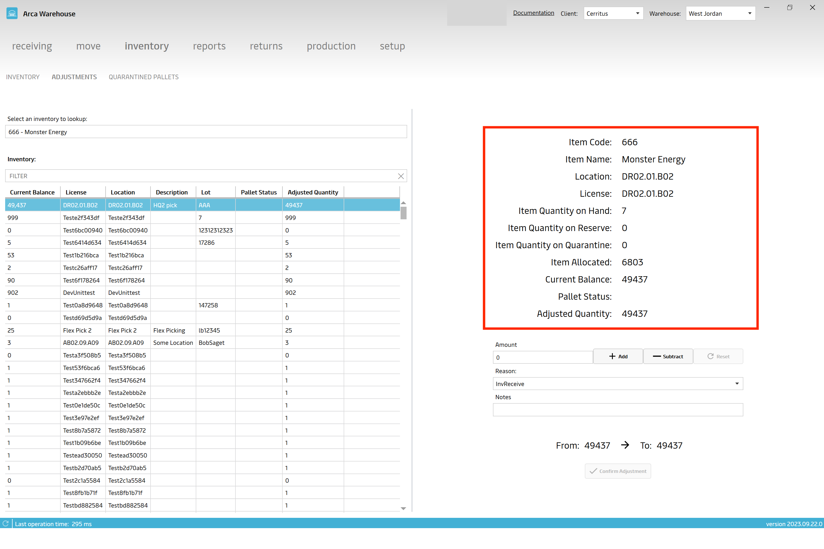Select the row with license Teste2f343df
Viewport: 824px width, 549px height.
(203, 217)
